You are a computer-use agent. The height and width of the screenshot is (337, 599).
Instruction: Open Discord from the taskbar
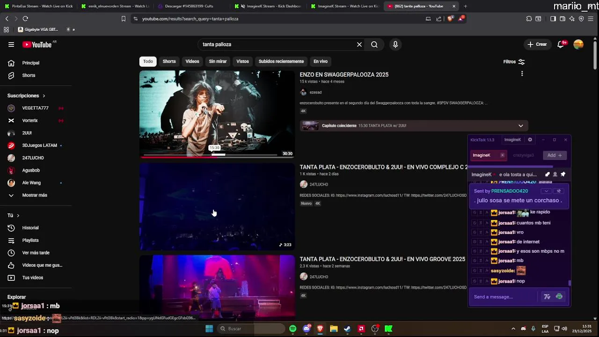tap(307, 329)
